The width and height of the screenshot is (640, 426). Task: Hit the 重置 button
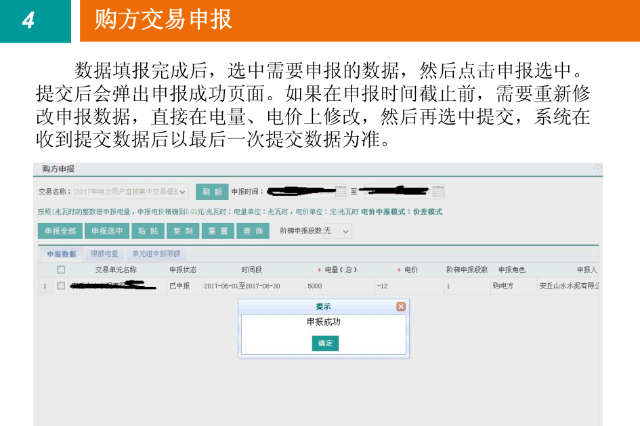(218, 232)
